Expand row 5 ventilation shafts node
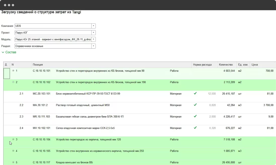Viewport: 276px width, 165px height. click(13, 162)
